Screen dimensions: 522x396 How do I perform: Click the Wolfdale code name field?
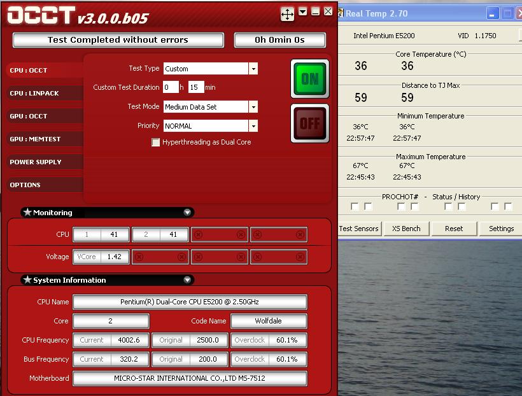pyautogui.click(x=269, y=321)
